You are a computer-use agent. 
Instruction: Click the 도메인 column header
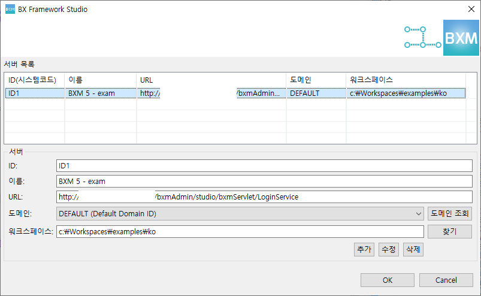316,80
